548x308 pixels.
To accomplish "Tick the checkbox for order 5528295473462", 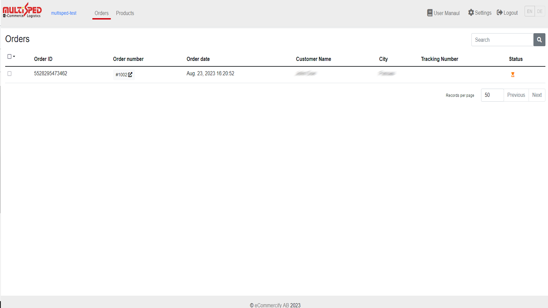I will (10, 74).
